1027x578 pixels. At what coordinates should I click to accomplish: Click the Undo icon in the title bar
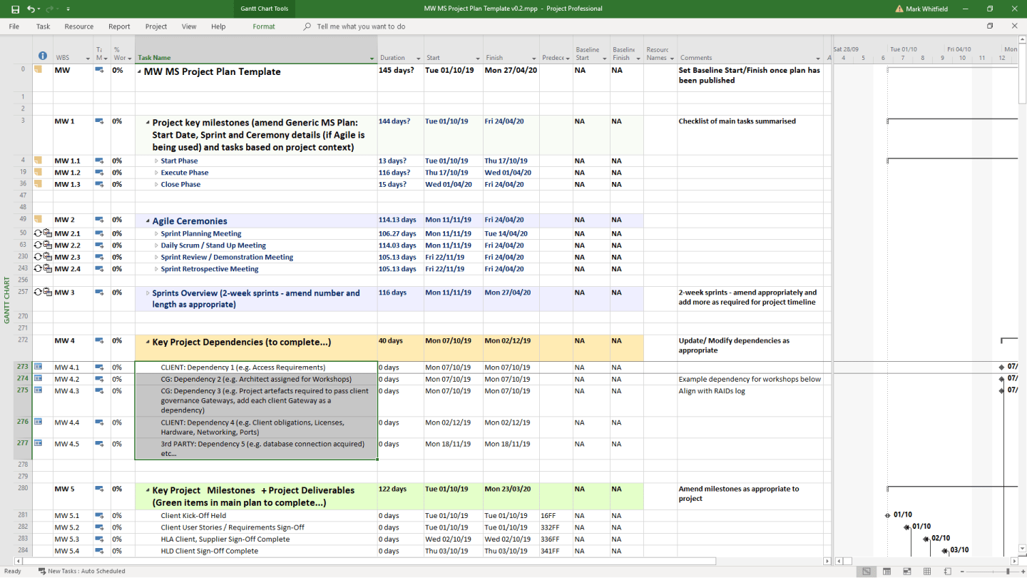[32, 9]
